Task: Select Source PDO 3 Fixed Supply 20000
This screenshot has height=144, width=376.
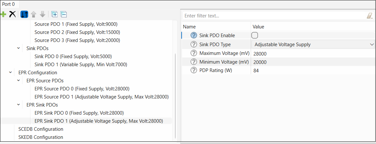Action: [x=77, y=40]
